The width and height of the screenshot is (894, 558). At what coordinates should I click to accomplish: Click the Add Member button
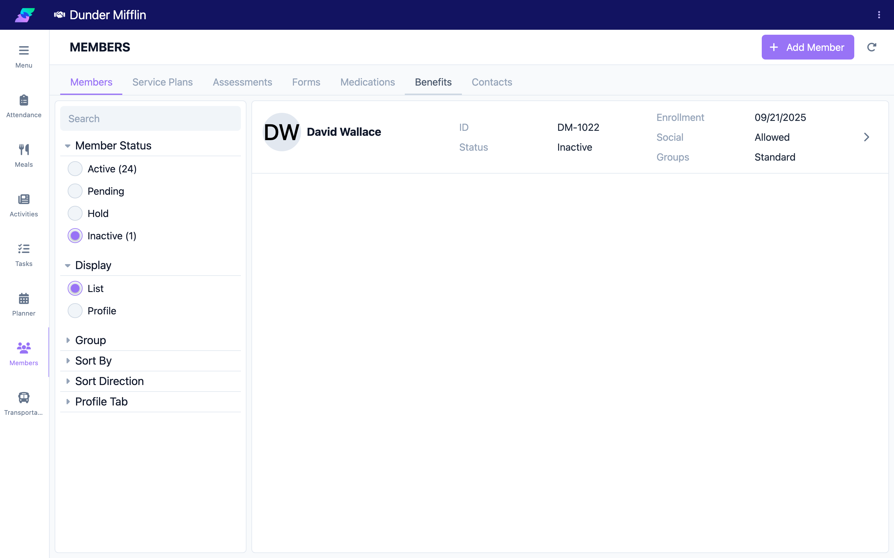[808, 47]
